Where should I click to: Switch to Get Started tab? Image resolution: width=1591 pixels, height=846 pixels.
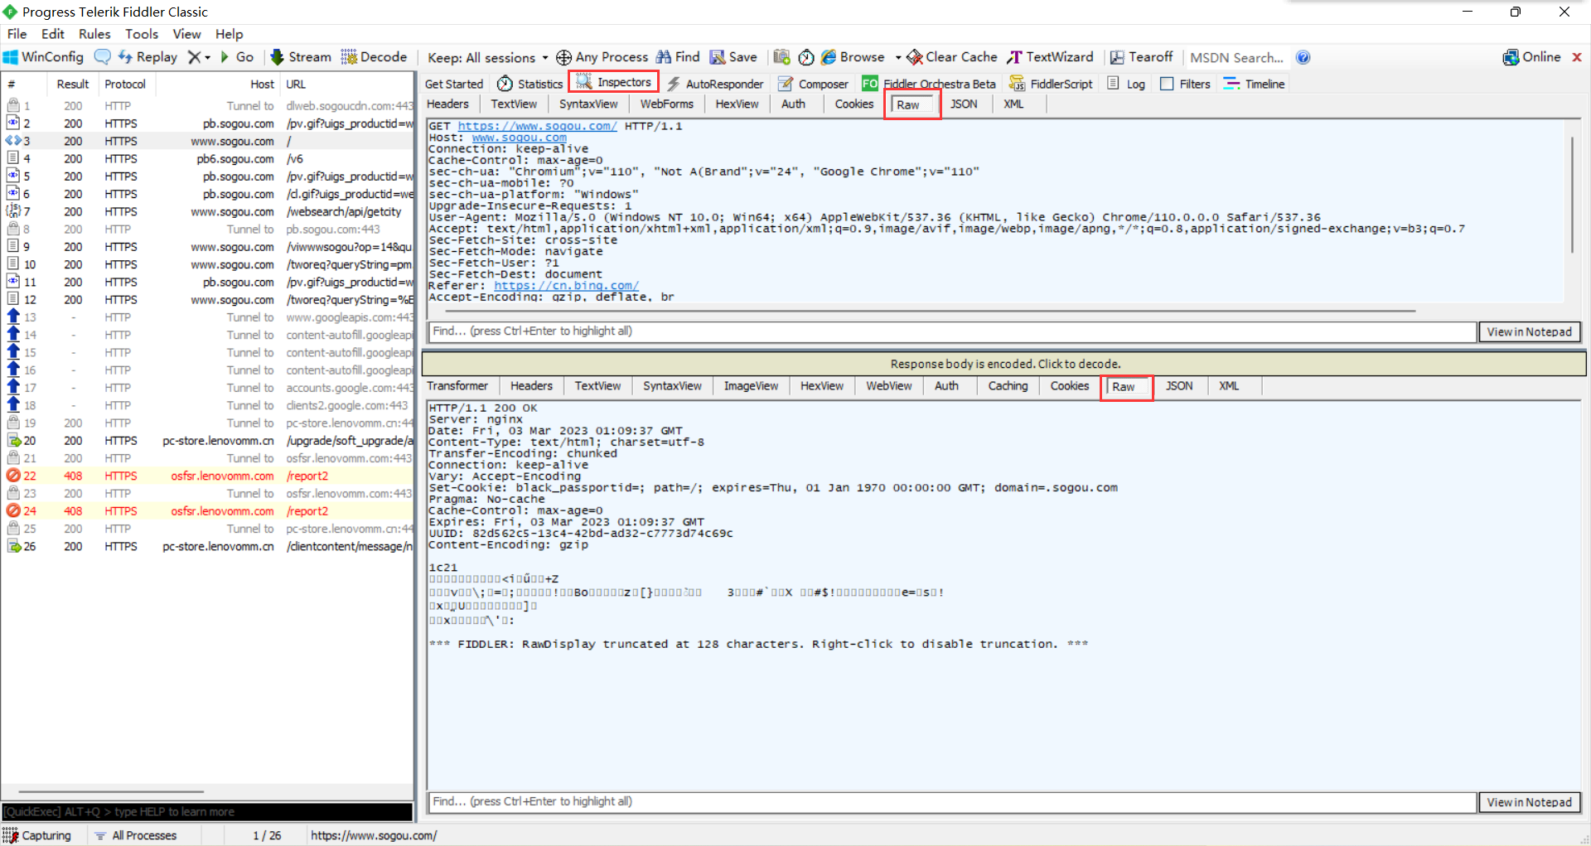453,84
